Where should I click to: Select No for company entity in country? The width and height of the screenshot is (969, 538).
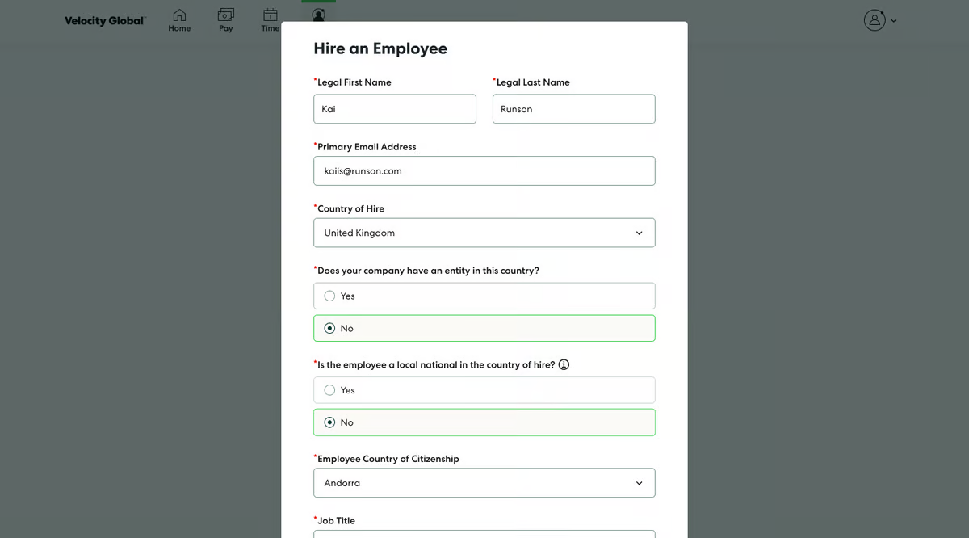pyautogui.click(x=329, y=328)
